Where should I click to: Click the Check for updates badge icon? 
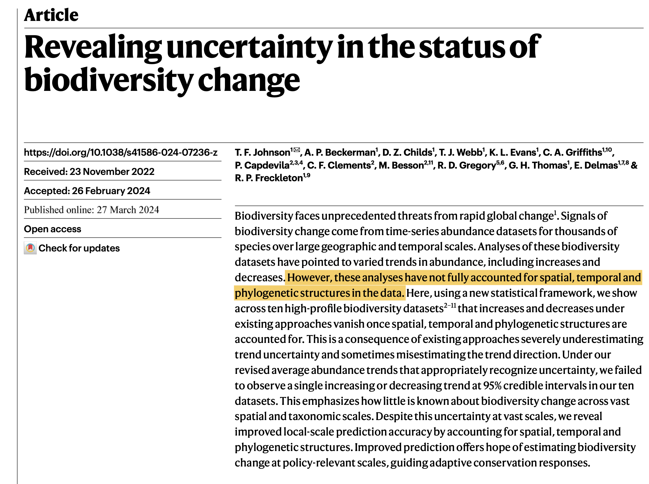click(30, 248)
